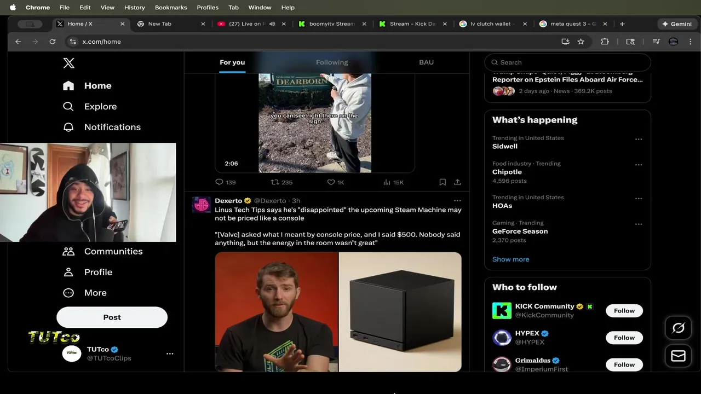Switch to lv clutch wallet tab
Image resolution: width=701 pixels, height=394 pixels.
[493, 24]
